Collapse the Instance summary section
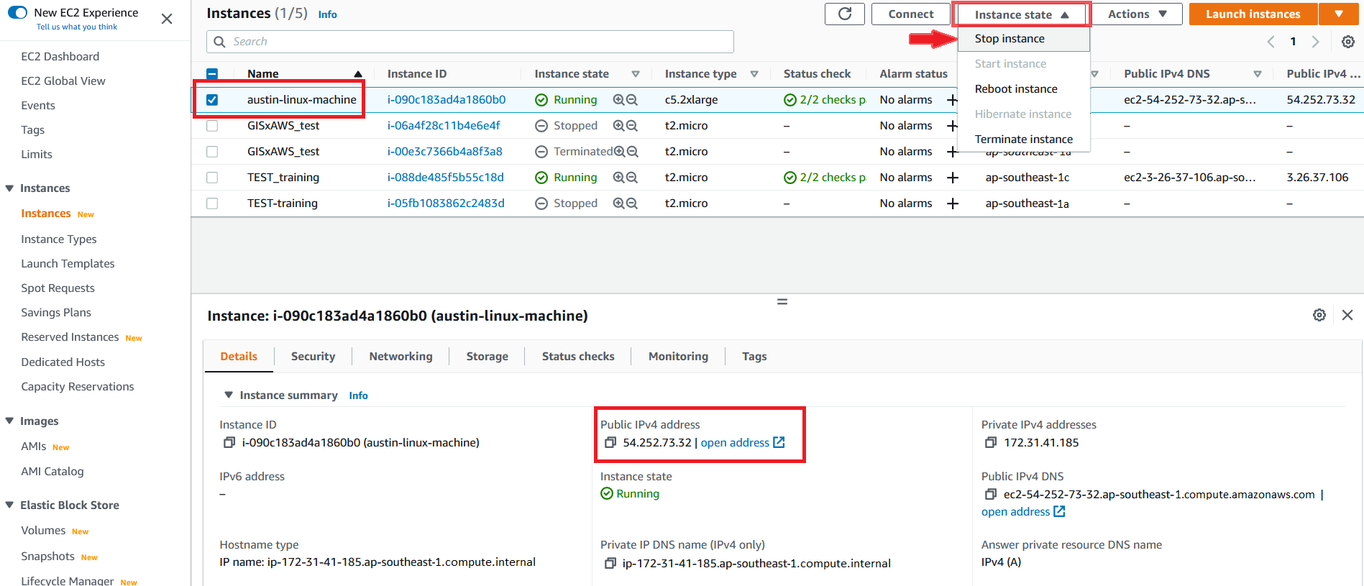Screen dimensions: 1364x586 (229, 395)
